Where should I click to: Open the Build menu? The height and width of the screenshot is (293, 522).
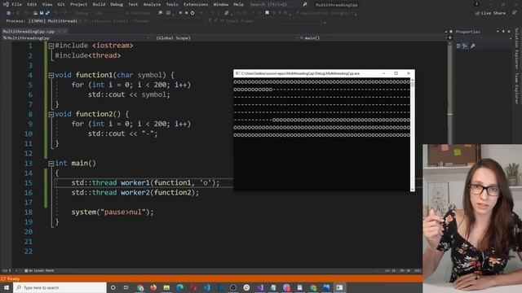tap(99, 4)
